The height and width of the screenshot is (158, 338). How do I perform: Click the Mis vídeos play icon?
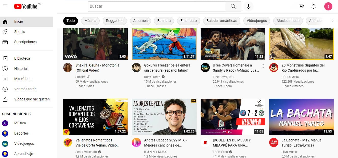5,79
